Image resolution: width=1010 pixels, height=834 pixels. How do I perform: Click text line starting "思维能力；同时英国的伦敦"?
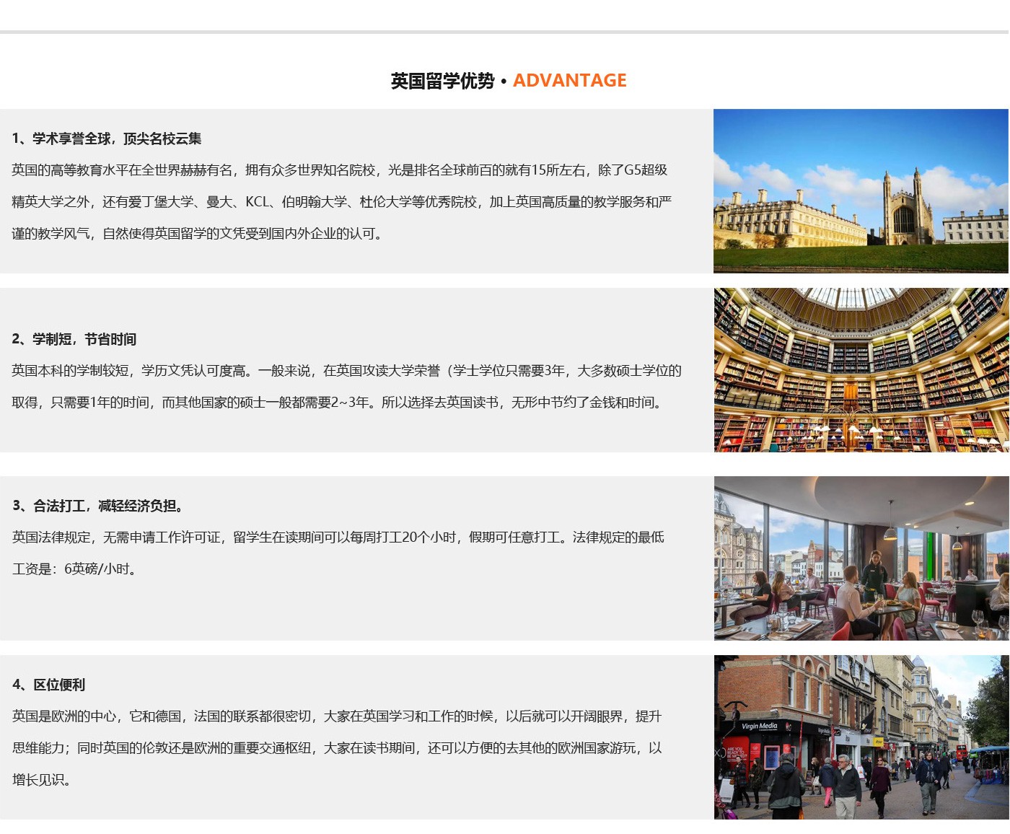pos(337,748)
